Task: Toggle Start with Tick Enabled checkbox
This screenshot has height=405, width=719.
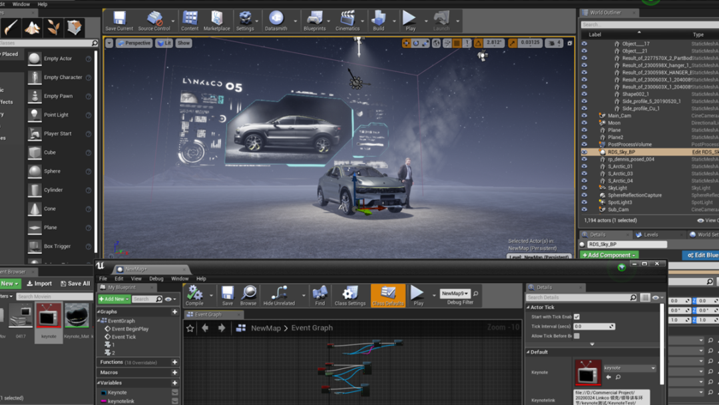Action: [577, 316]
